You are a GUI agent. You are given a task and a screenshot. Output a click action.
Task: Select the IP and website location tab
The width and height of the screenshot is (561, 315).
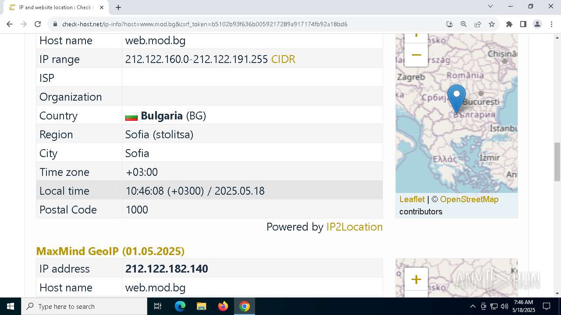coord(56,7)
